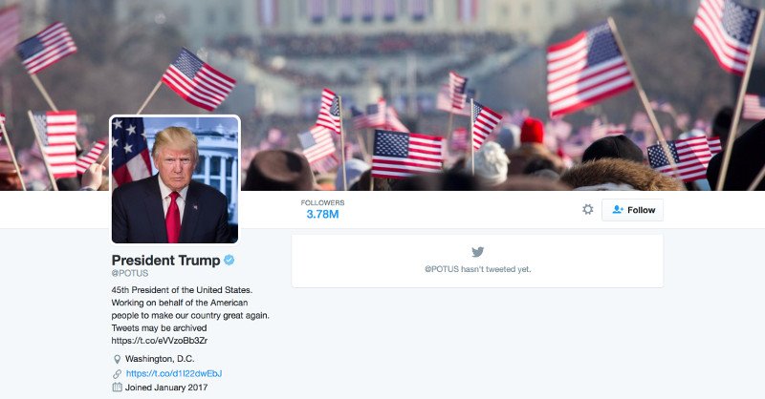The height and width of the screenshot is (399, 765).
Task: Open the t.co/d1I22dwEbJ website link
Action: coord(174,373)
